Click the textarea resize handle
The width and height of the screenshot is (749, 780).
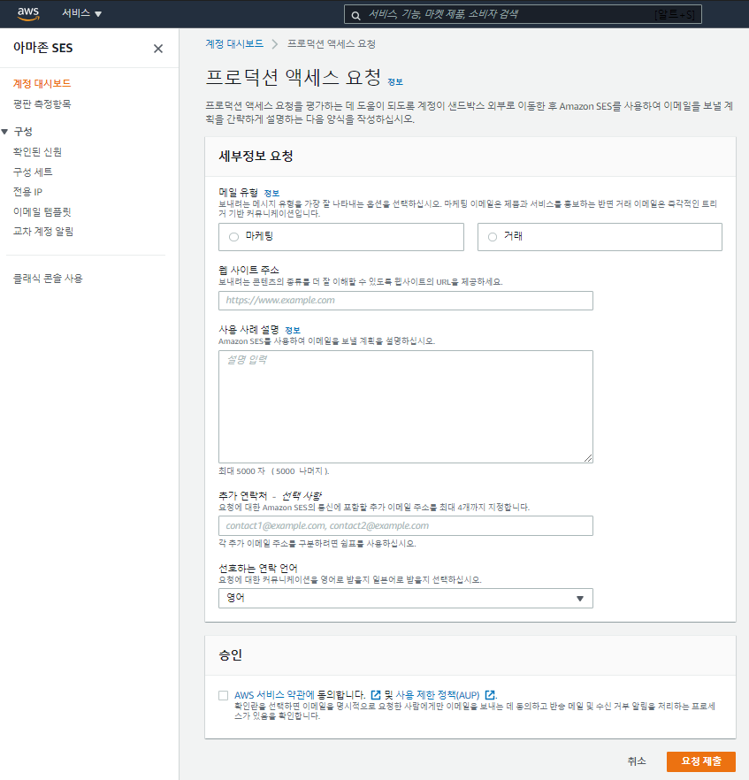click(588, 458)
